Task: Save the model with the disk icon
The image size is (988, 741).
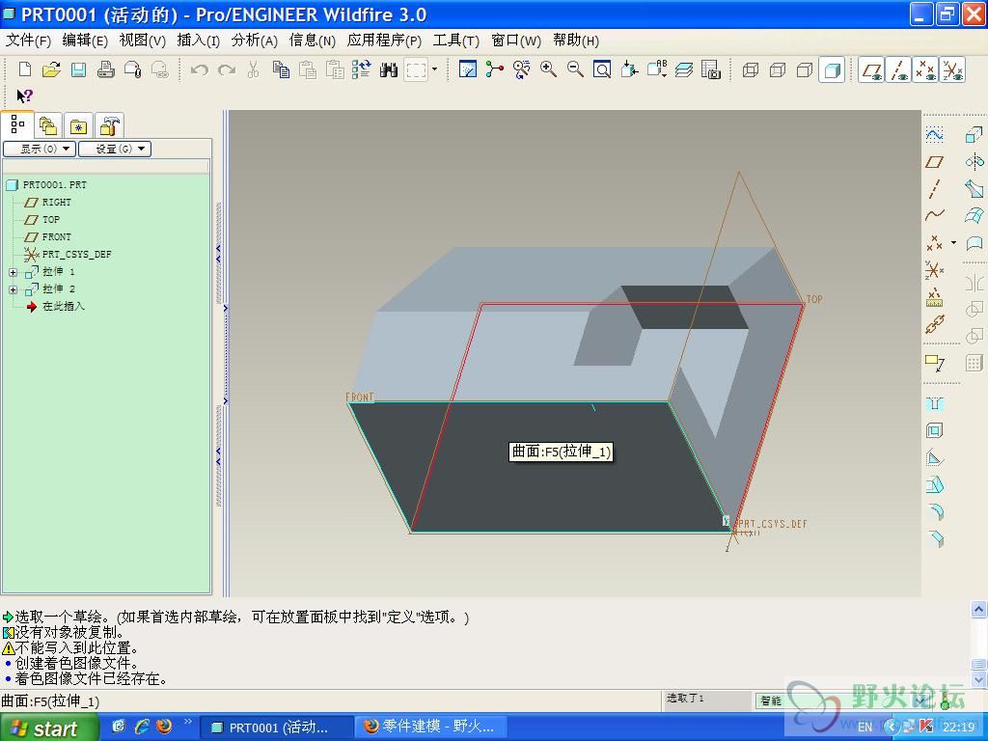Action: 78,69
